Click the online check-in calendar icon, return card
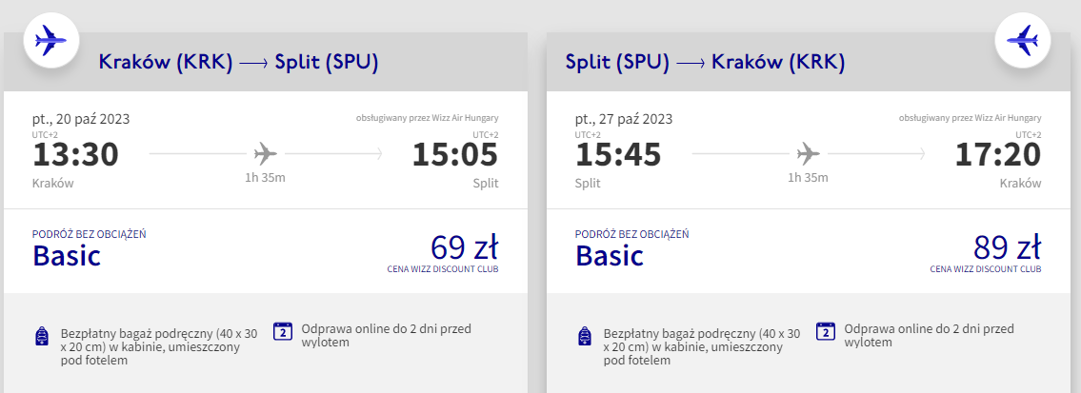Image resolution: width=1081 pixels, height=393 pixels. pos(826,331)
